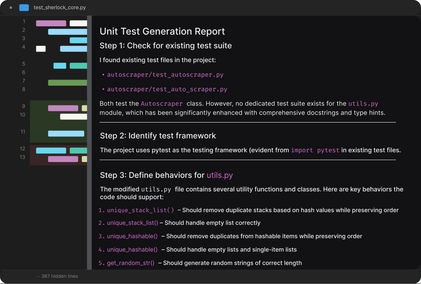Click the highlighted minimap block at lines 12-13
Image resolution: width=421 pixels, height=284 pixels.
pyautogui.click(x=58, y=155)
